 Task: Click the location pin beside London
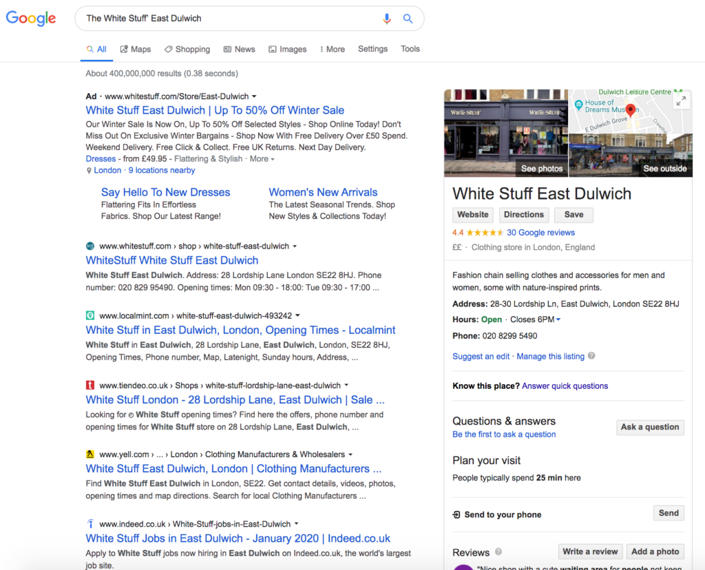89,171
